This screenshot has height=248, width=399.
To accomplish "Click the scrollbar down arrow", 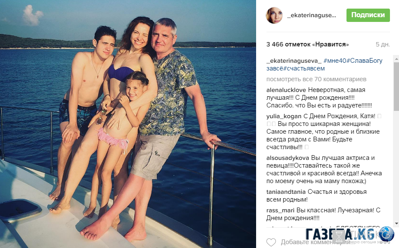I will pyautogui.click(x=396, y=224).
